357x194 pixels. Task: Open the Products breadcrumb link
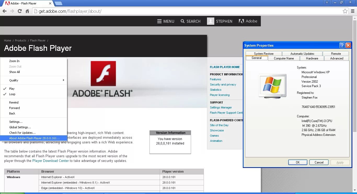tap(21, 40)
